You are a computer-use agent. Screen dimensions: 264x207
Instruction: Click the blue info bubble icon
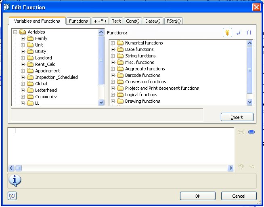tap(15, 180)
